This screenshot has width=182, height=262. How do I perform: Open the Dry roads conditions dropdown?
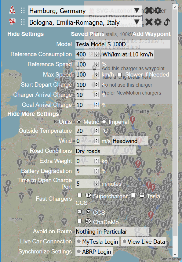pyautogui.click(x=106, y=151)
